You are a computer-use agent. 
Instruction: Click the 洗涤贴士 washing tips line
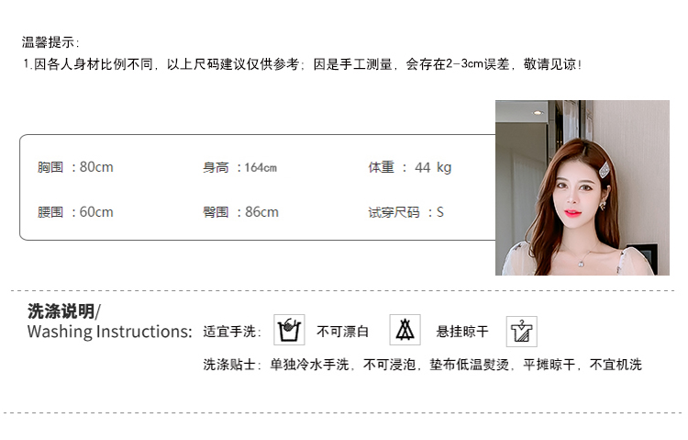422,365
